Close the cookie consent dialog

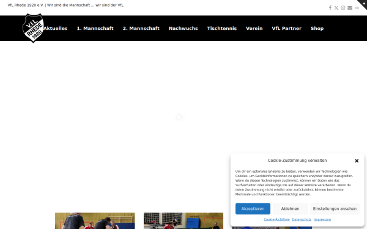pos(357,161)
